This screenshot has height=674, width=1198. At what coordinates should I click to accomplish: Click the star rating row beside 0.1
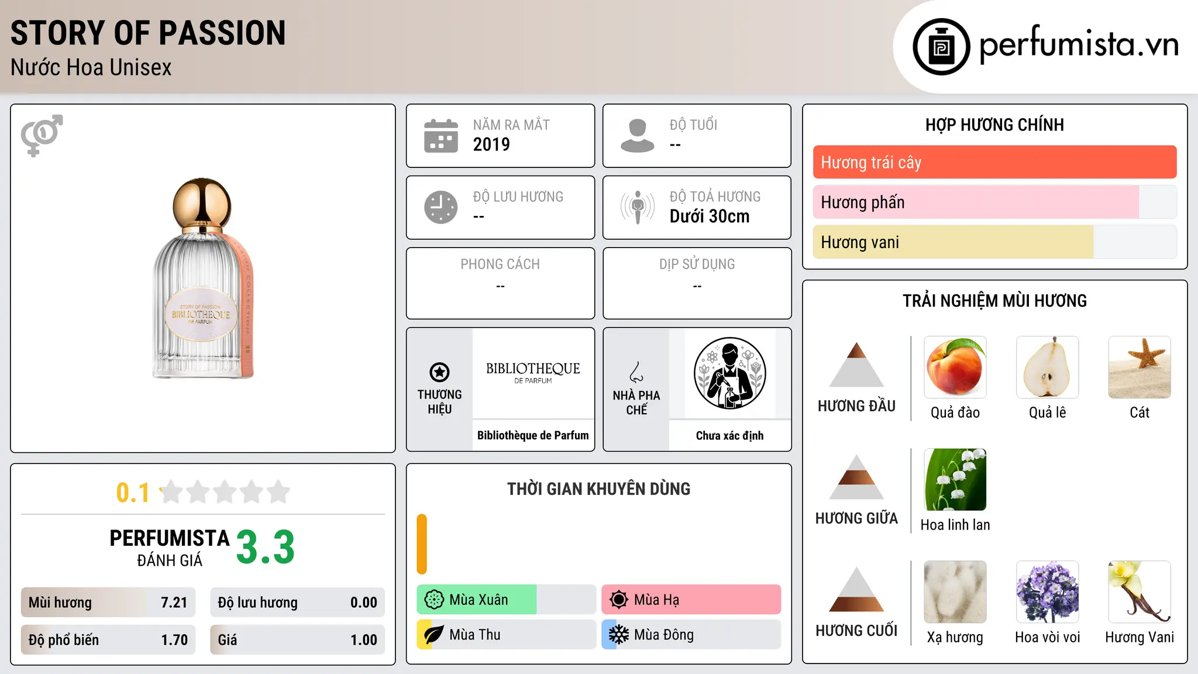click(225, 492)
